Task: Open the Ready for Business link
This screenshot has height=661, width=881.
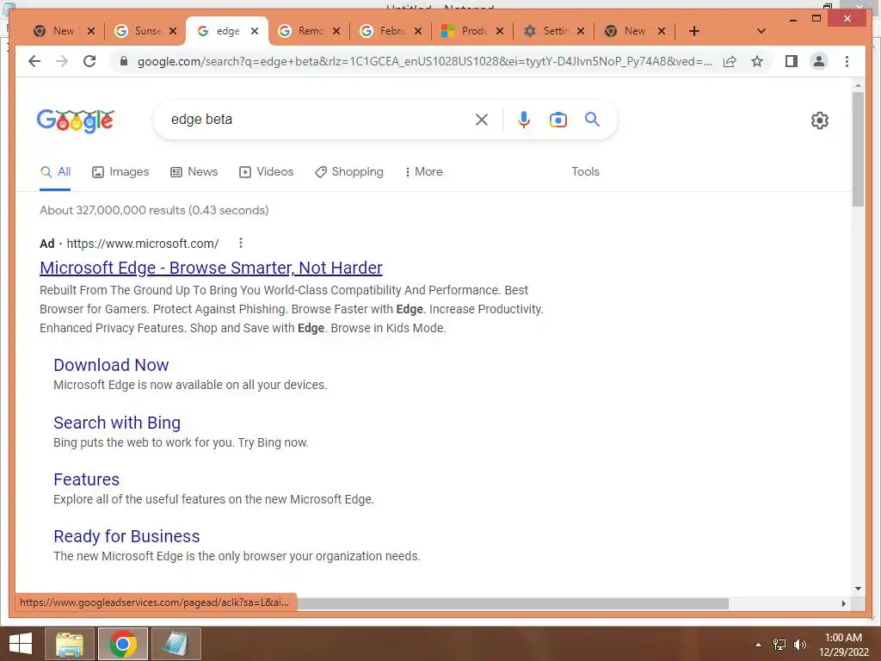Action: [x=126, y=536]
